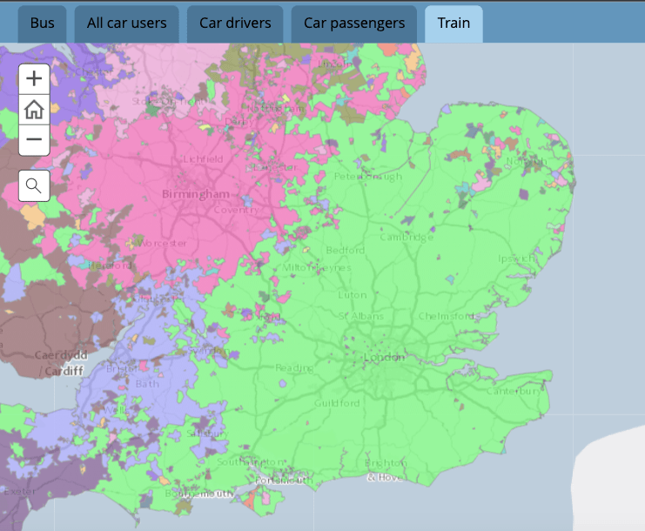This screenshot has height=531, width=645.
Task: Reset map to home extent
Action: [34, 110]
